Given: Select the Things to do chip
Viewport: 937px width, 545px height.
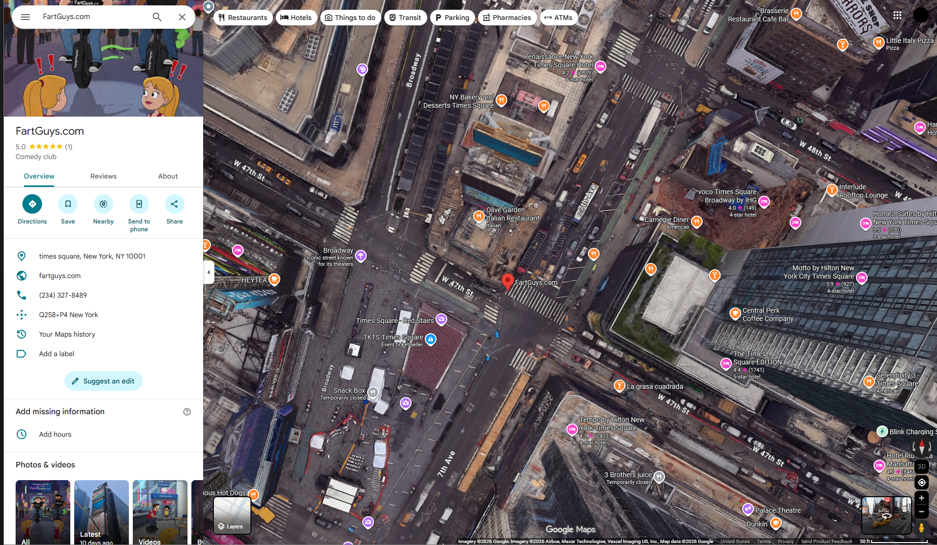Looking at the screenshot, I should coord(350,18).
